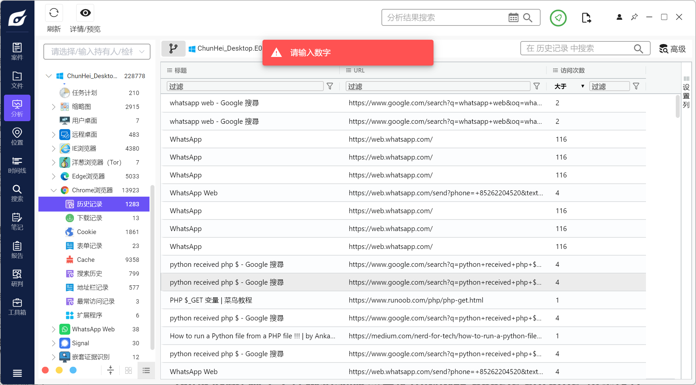Image resolution: width=696 pixels, height=385 pixels.
Task: Click the red color tag dot
Action: point(45,370)
